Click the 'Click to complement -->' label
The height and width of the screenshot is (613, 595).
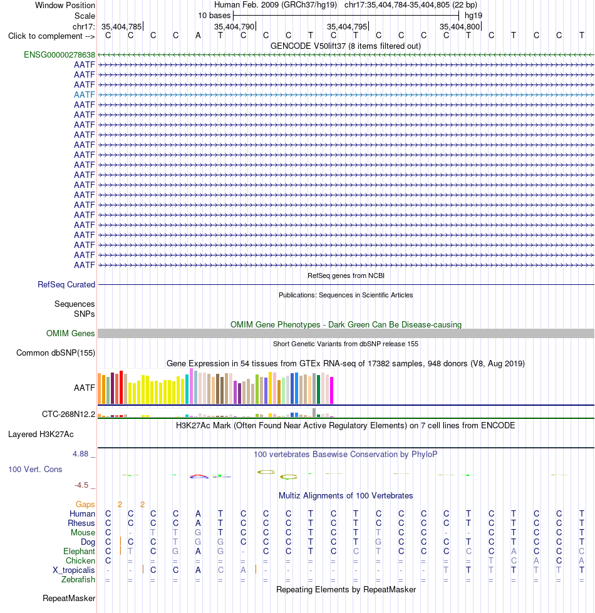pos(51,36)
